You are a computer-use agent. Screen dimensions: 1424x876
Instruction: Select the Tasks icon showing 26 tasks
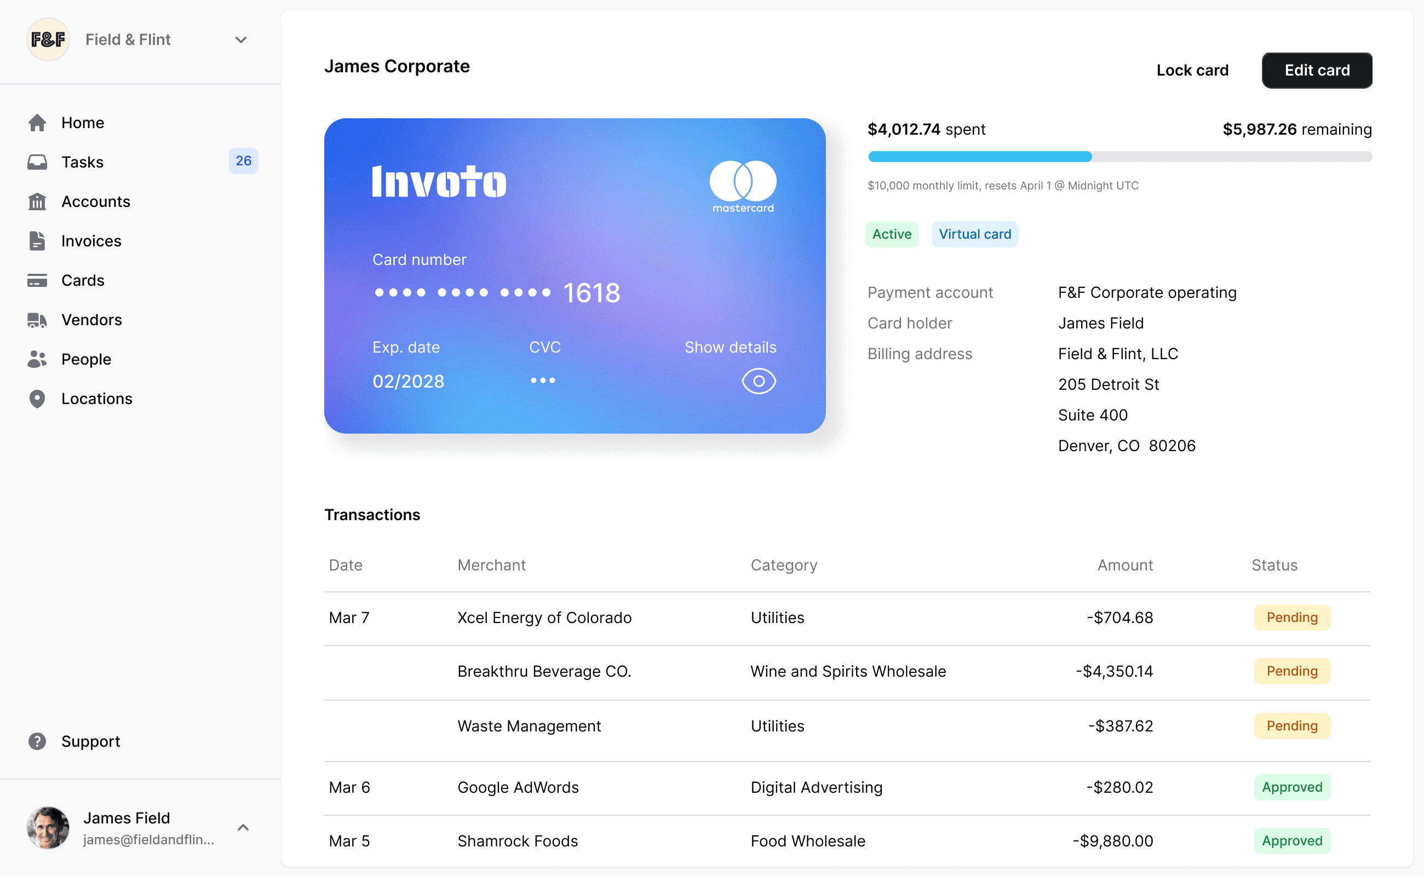(37, 162)
